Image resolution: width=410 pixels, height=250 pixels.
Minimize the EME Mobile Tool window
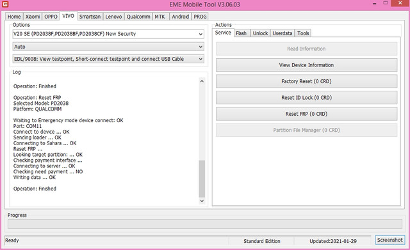[375, 4]
